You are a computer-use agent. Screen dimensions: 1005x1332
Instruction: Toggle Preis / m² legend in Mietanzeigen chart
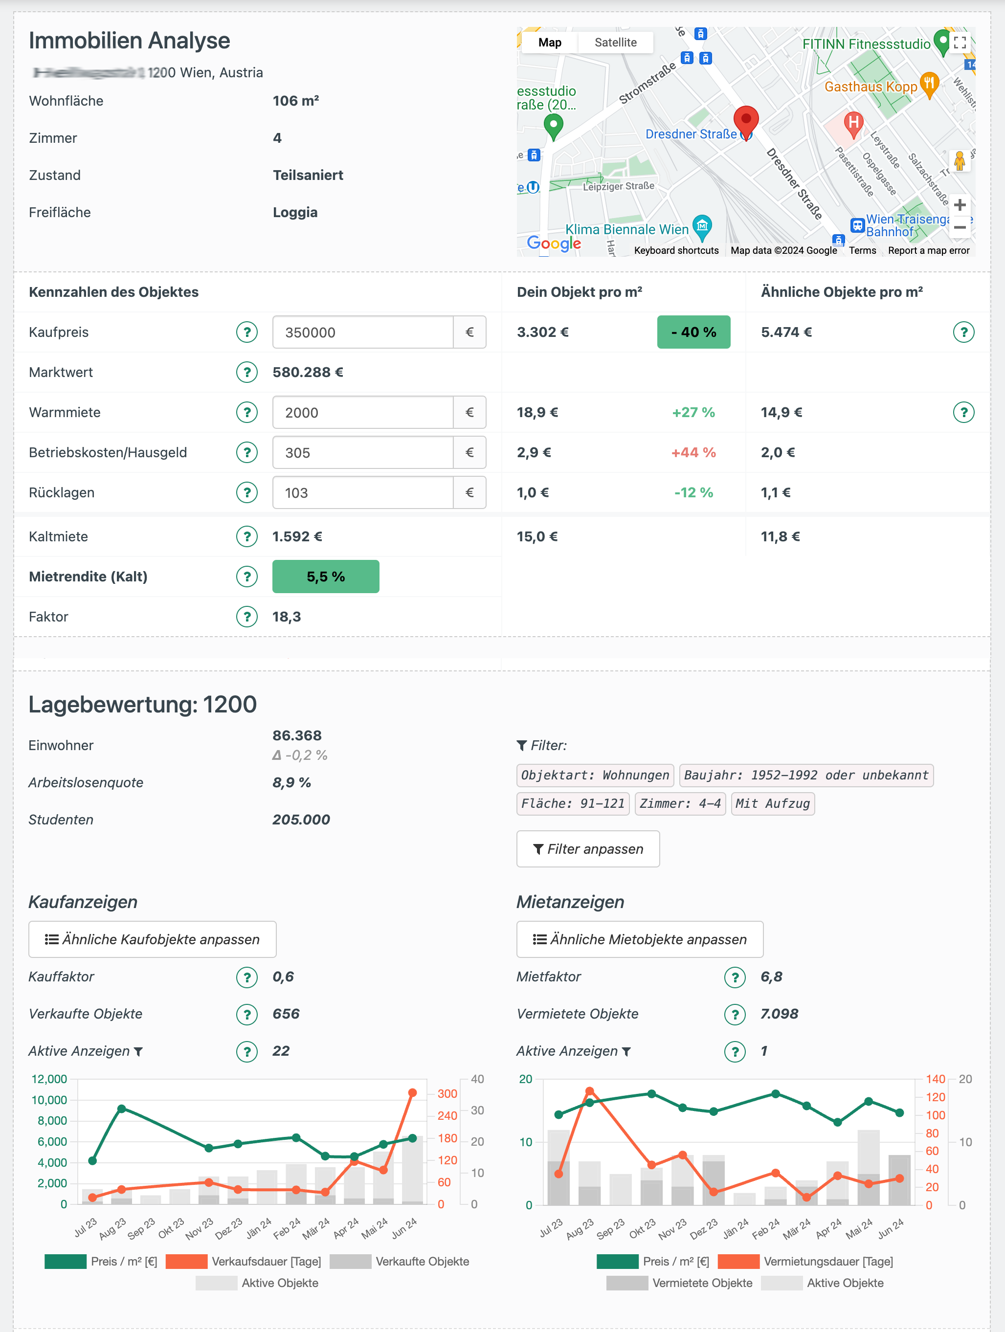pos(653,1262)
